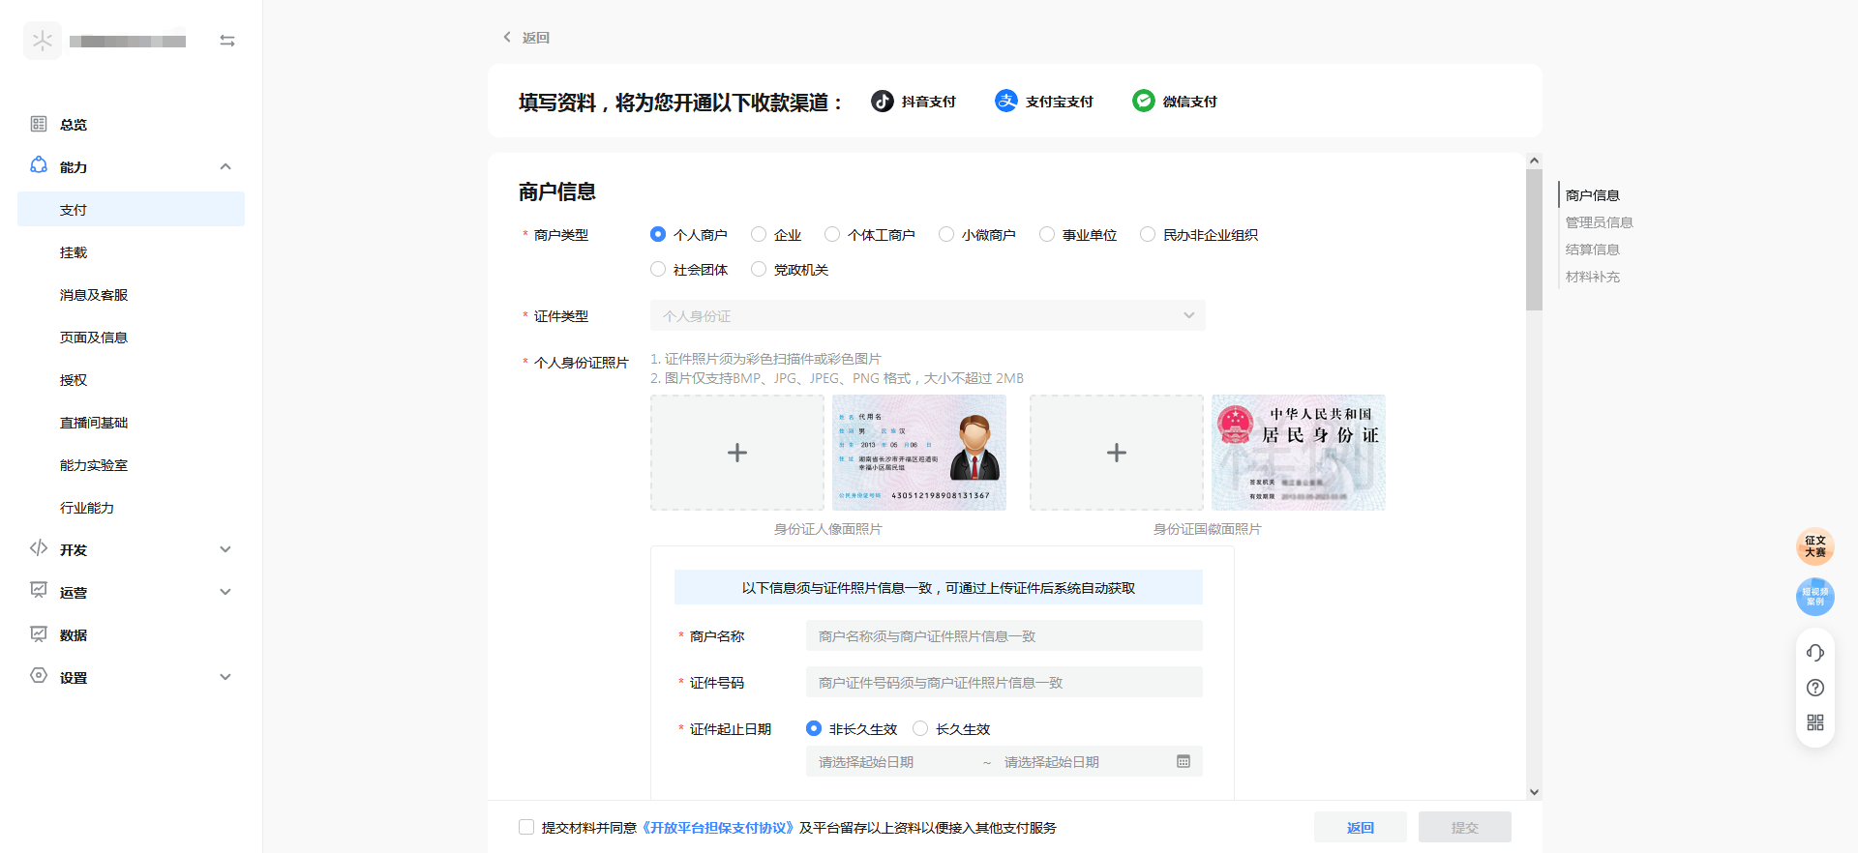
Task: Expand the 开发 sidebar section
Action: click(225, 549)
